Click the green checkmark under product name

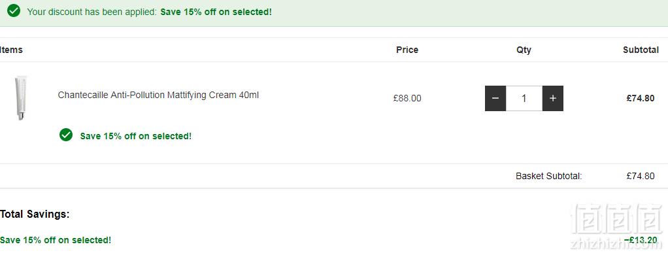(x=66, y=135)
